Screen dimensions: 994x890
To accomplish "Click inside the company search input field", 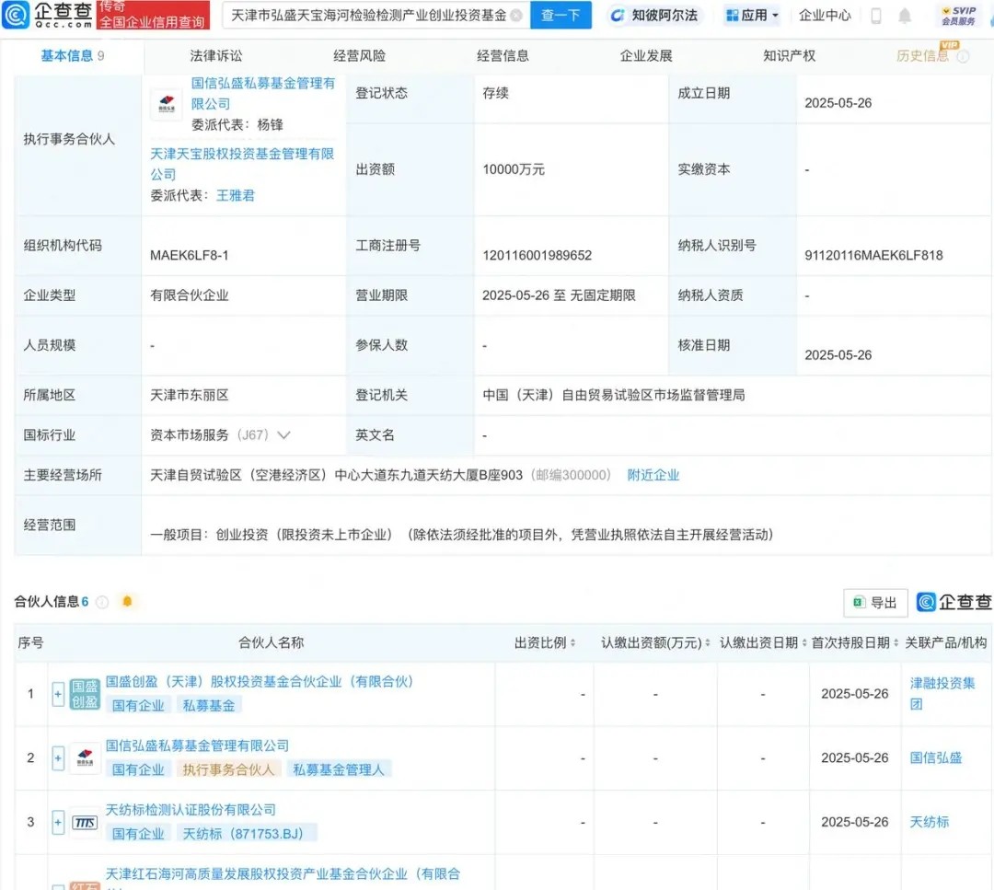I will coord(368,16).
